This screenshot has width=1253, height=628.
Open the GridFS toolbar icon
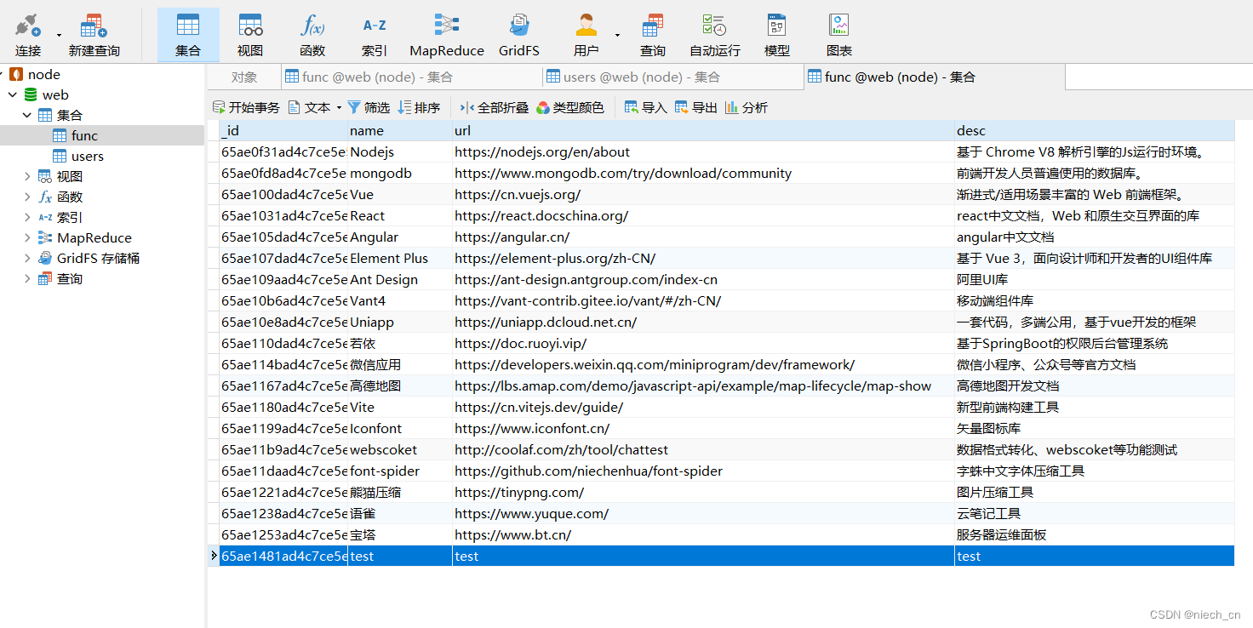pyautogui.click(x=519, y=35)
